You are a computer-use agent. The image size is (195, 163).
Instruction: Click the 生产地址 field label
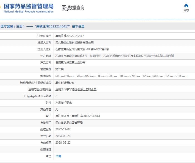pos(46,56)
